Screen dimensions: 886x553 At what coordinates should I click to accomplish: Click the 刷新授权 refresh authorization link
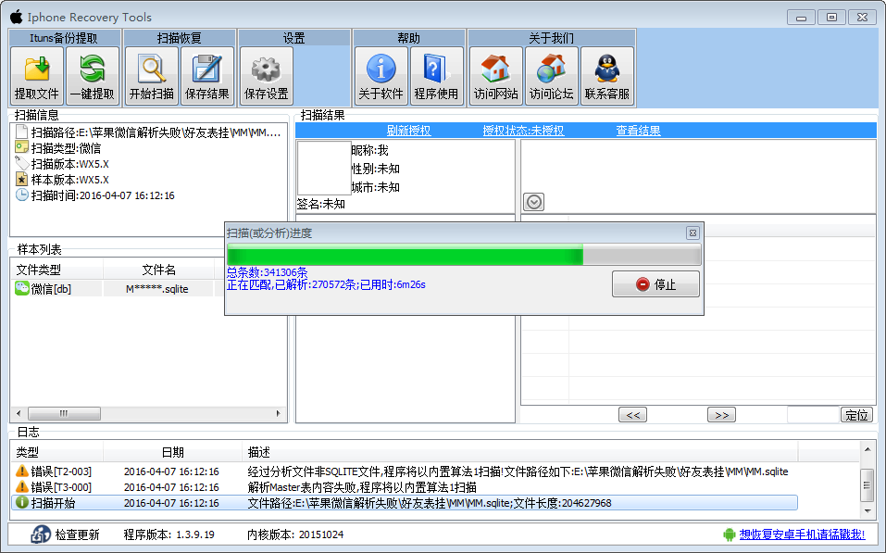(408, 131)
